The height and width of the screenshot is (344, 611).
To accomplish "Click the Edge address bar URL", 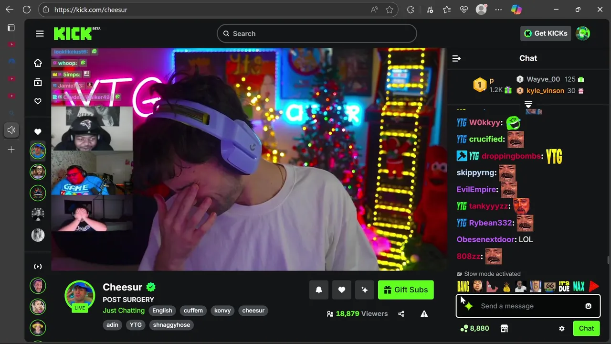I will tap(91, 10).
